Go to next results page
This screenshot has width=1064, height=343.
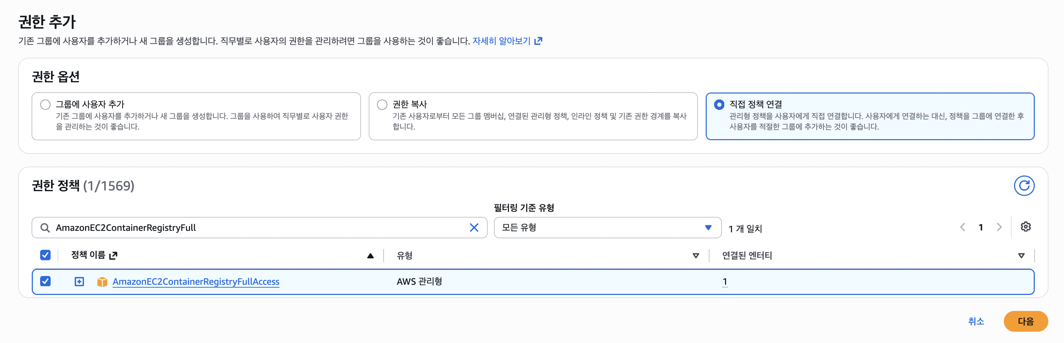[x=999, y=227]
